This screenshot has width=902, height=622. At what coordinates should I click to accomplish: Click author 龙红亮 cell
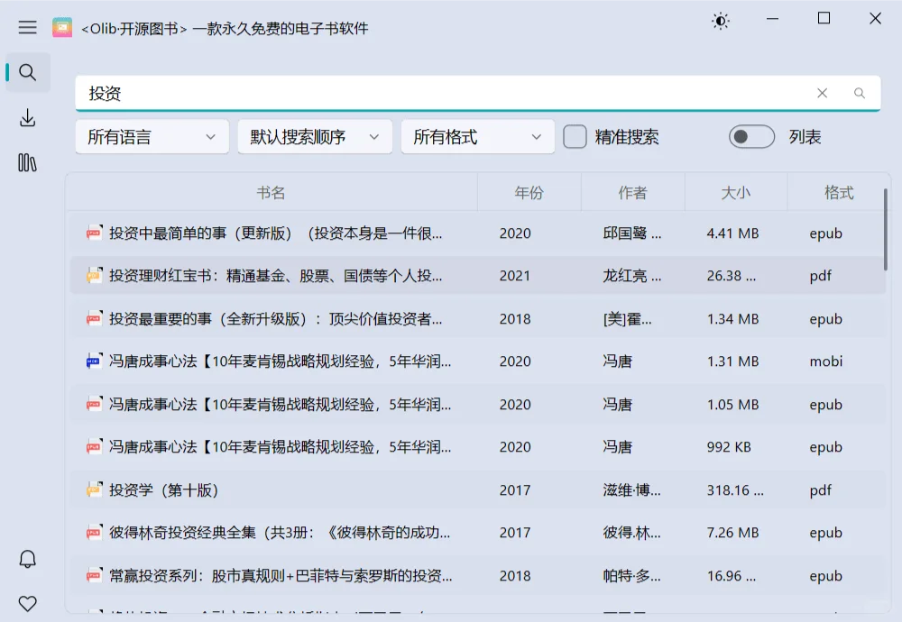[631, 275]
